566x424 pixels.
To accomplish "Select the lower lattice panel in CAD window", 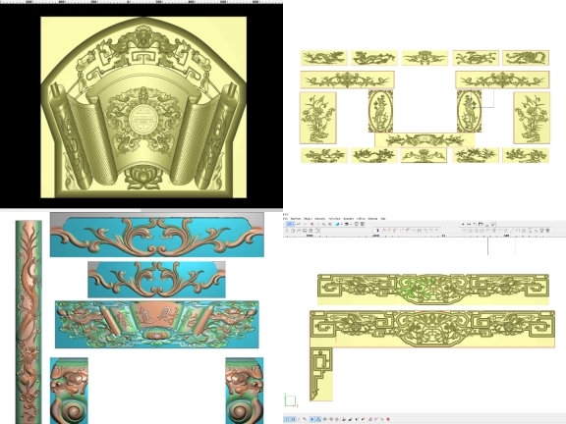I will tap(432, 329).
